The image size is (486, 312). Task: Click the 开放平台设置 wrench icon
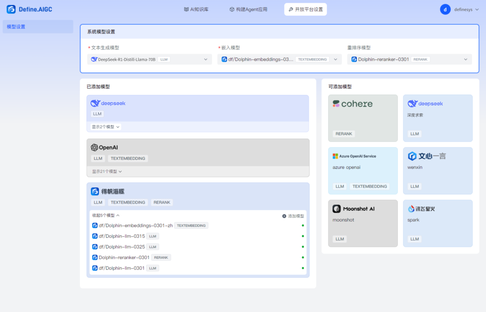(x=291, y=9)
